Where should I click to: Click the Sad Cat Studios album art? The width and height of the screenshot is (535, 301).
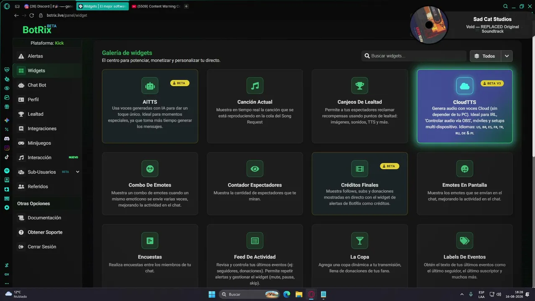[x=429, y=25]
